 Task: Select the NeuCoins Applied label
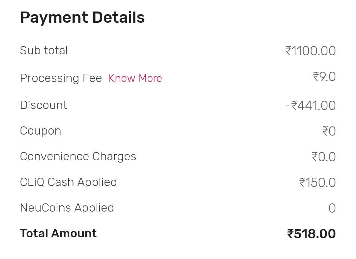point(67,208)
